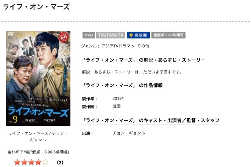Click the first rating star
The width and height of the screenshot is (251, 167).
click(x=17, y=162)
